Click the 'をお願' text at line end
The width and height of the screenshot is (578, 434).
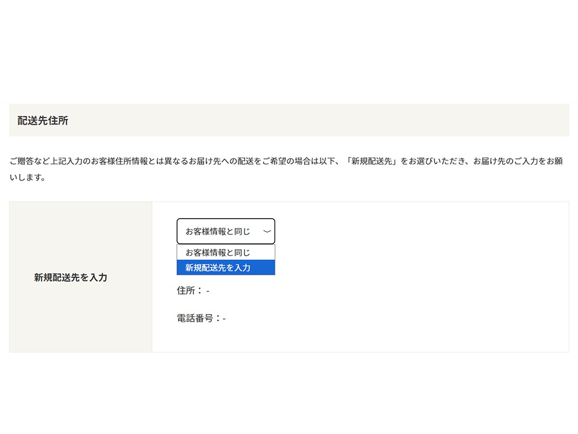point(551,161)
